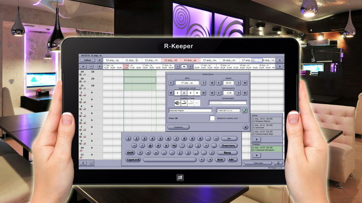This screenshot has height=203, width=362.
Task: Jump booking time far forward with double arrow
Action: click(x=245, y=83)
